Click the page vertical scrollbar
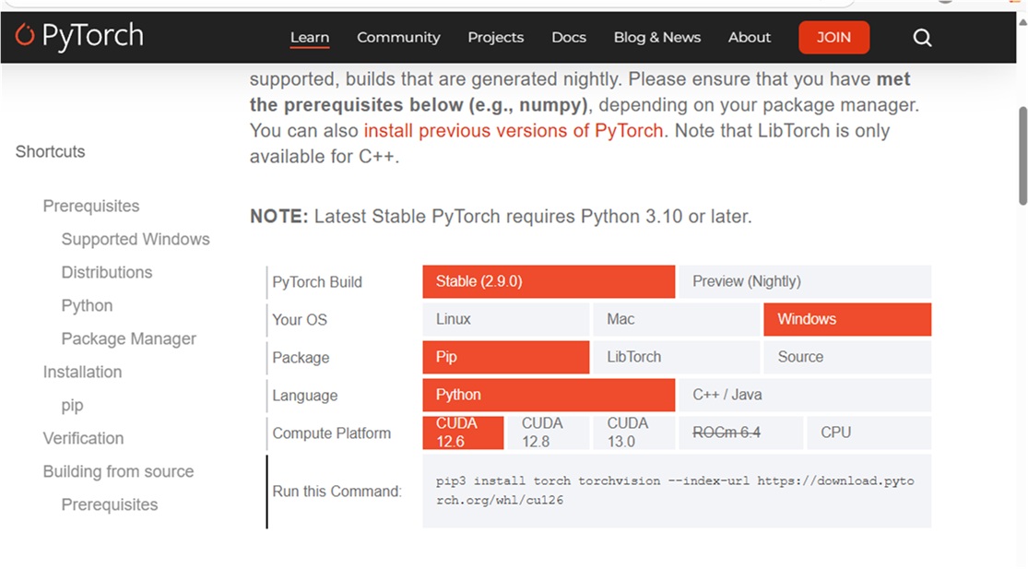This screenshot has width=1028, height=569. 1022,157
